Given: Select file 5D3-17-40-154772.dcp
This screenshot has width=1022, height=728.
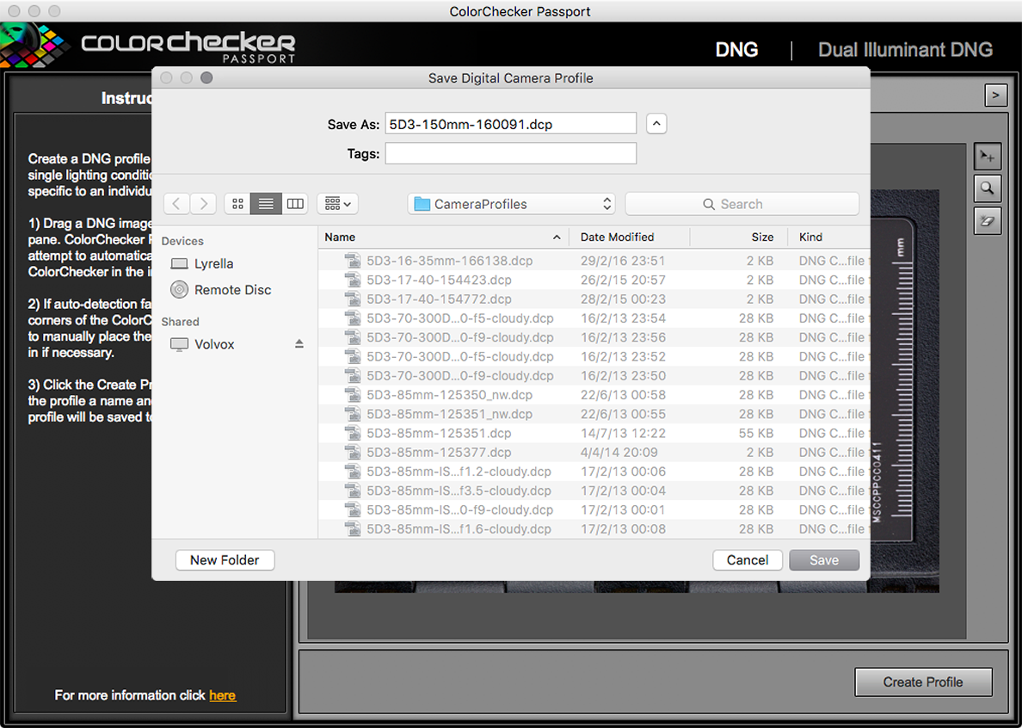Looking at the screenshot, I should 594,299.
